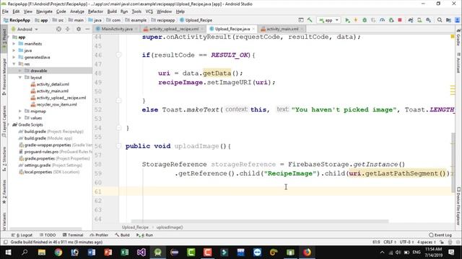Open the Profiler tool window

tap(99, 235)
